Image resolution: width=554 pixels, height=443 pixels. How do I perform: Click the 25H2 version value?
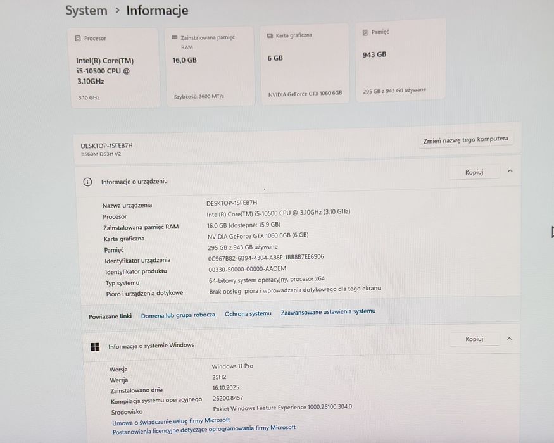coord(220,377)
